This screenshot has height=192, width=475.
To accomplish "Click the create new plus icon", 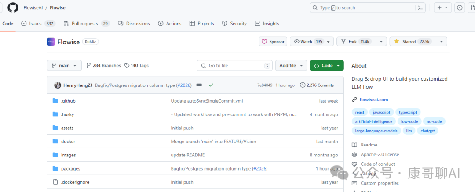I will [439, 8].
